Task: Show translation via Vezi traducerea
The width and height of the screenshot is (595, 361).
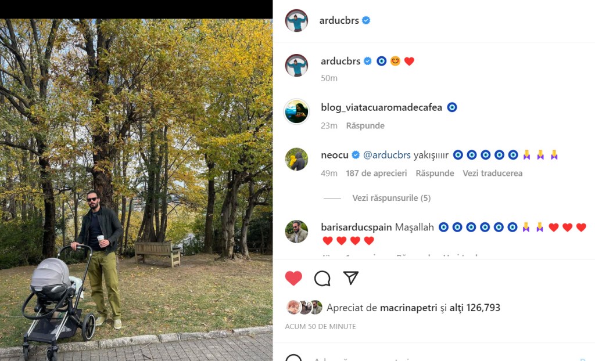Action: 492,174
